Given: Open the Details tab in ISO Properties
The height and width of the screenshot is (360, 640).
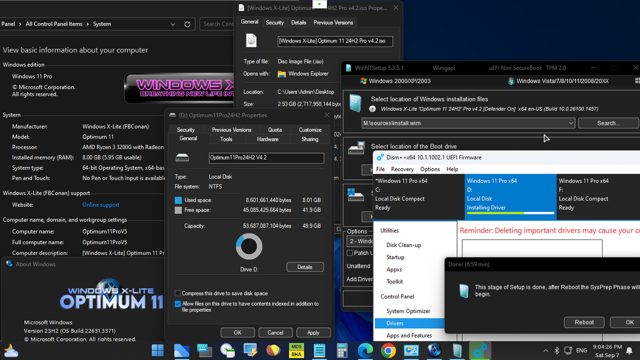Looking at the screenshot, I should point(298,22).
